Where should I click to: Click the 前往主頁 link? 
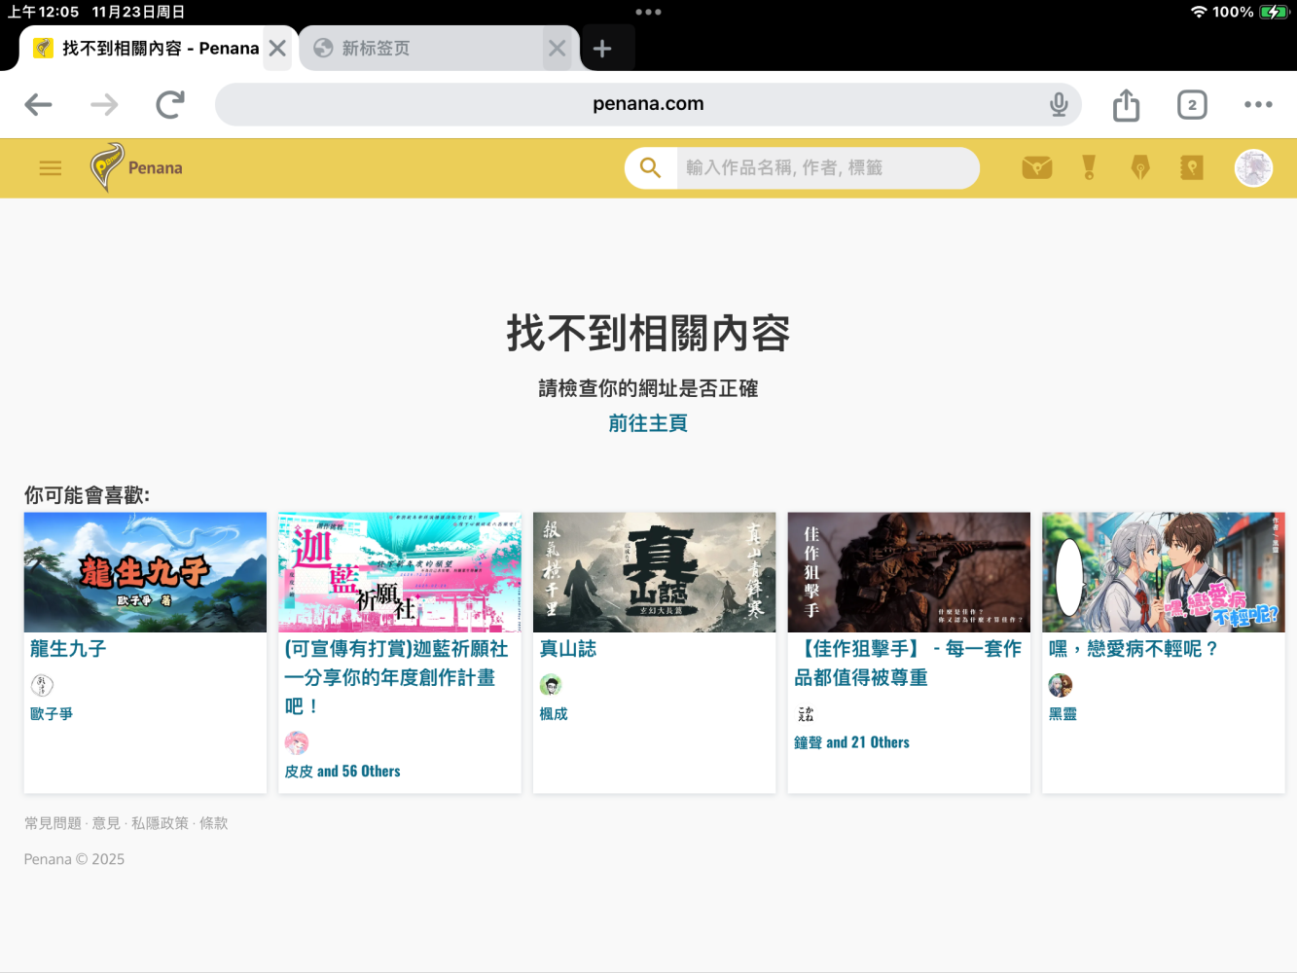click(648, 423)
